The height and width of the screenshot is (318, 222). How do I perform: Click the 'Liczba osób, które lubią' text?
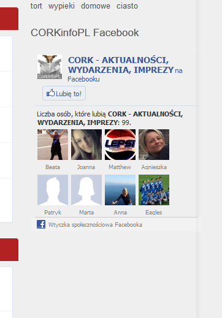pyautogui.click(x=71, y=114)
